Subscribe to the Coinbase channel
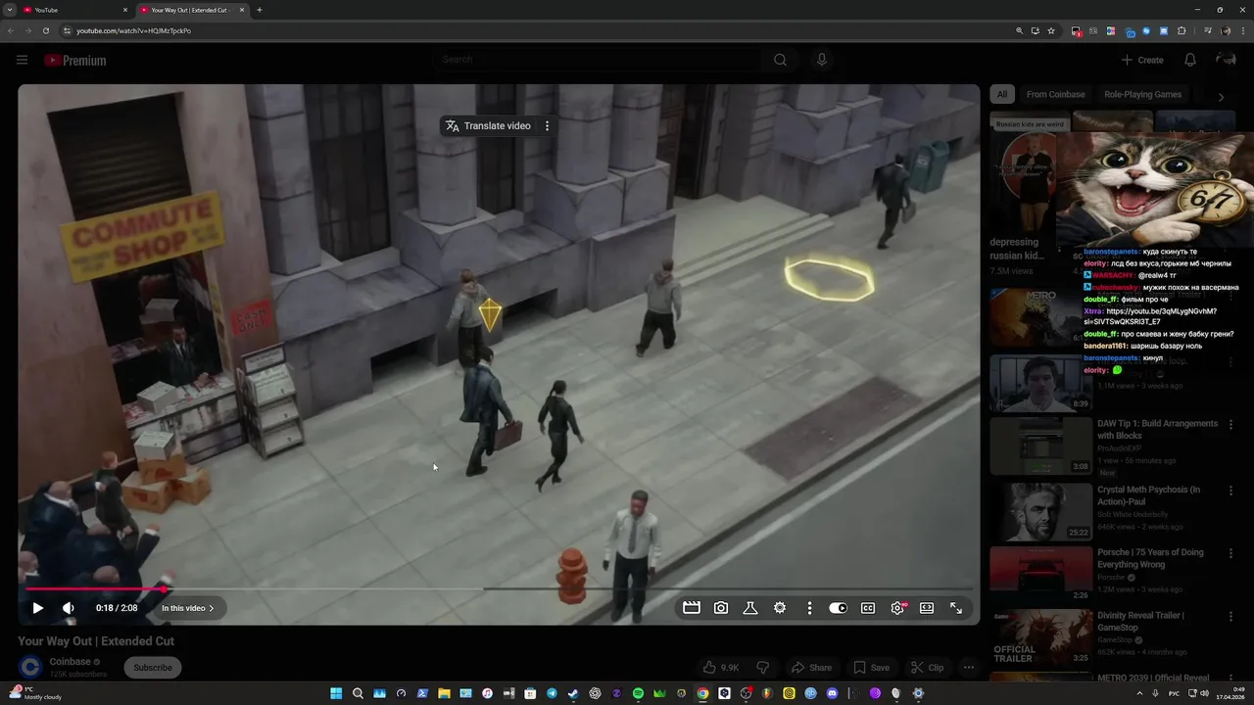 [153, 668]
